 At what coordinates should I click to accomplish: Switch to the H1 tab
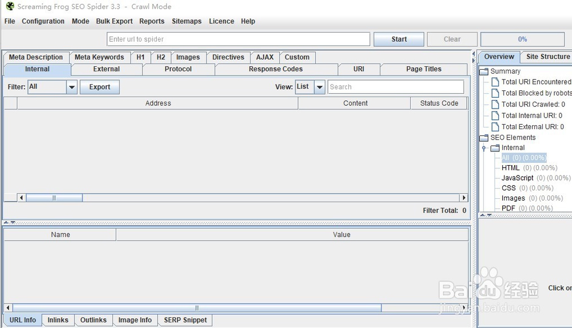pos(141,57)
